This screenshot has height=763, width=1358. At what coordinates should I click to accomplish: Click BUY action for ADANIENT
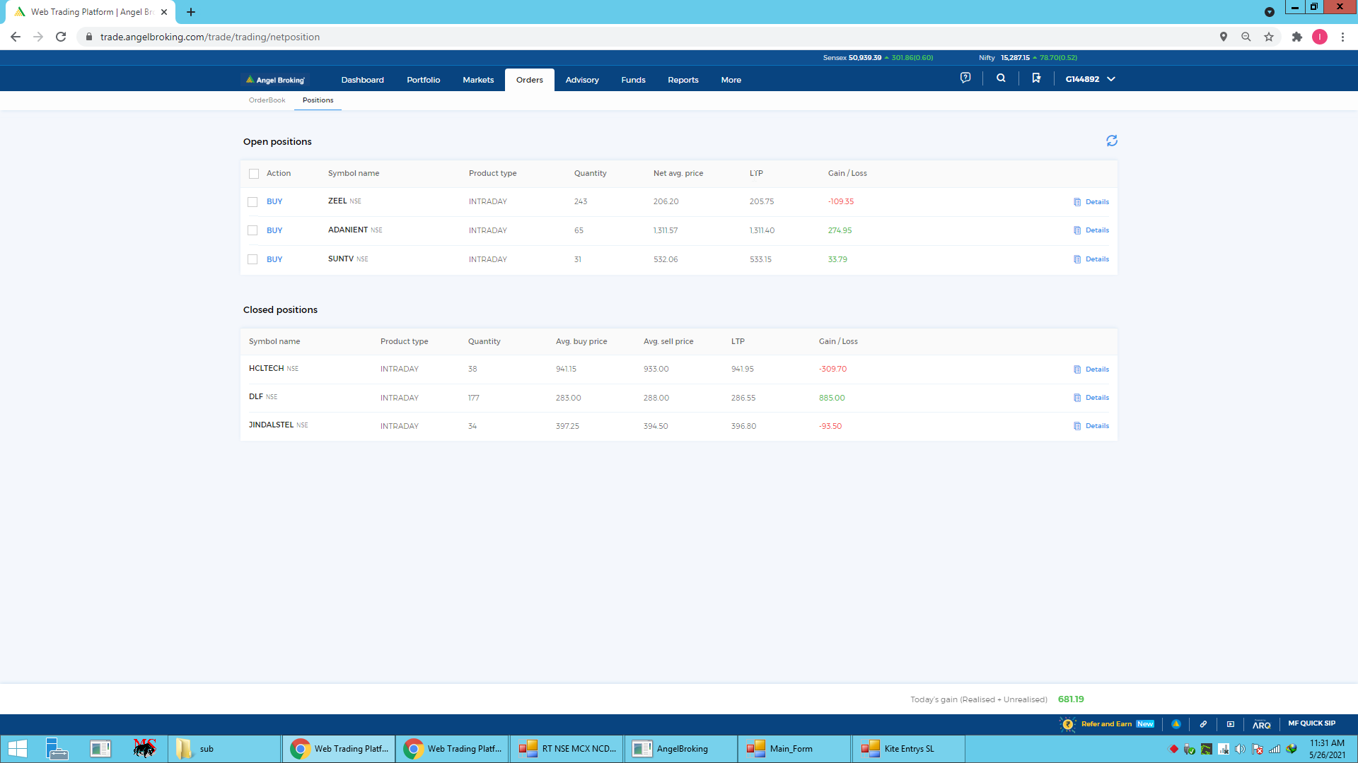(274, 230)
